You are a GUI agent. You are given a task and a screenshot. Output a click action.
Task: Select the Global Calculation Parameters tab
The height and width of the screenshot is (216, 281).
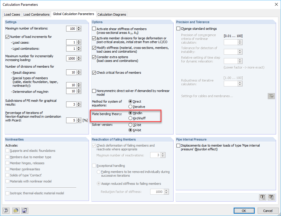pos(73,14)
